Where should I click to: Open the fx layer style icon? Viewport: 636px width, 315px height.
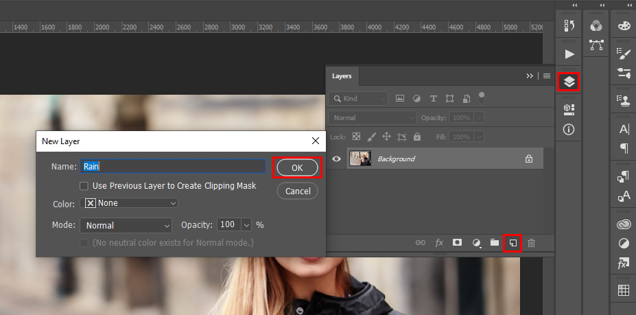(440, 243)
